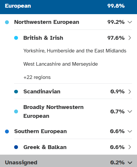This screenshot has height=167, width=137.
Task: Collapse the Southern European chevron
Action: (130, 131)
